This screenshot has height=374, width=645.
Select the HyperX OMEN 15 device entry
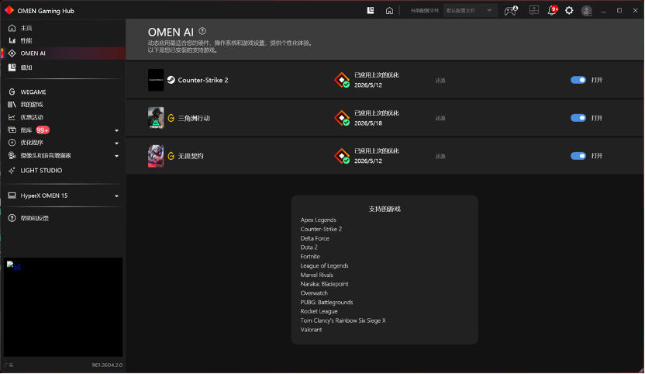(43, 196)
